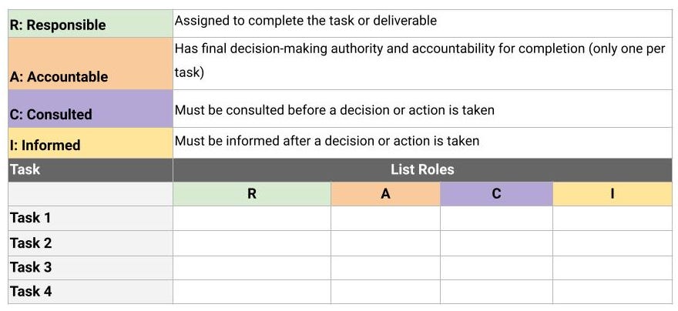Select the R: Responsible legend cell
This screenshot has height=311, width=678.
(90, 24)
